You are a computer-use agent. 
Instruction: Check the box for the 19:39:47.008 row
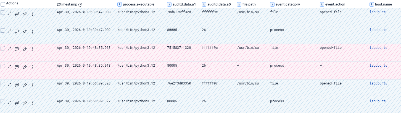coord(3,13)
